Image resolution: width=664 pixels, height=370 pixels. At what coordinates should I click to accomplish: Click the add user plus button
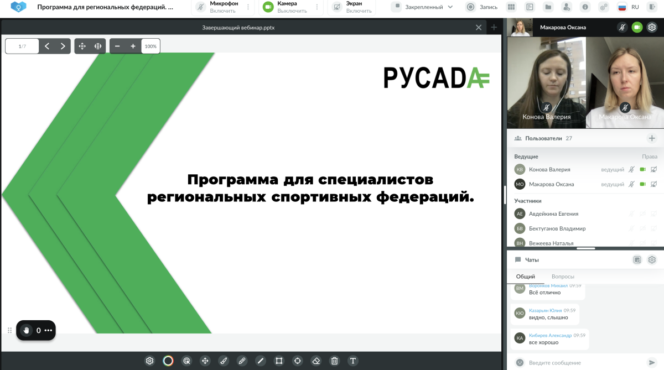point(652,138)
